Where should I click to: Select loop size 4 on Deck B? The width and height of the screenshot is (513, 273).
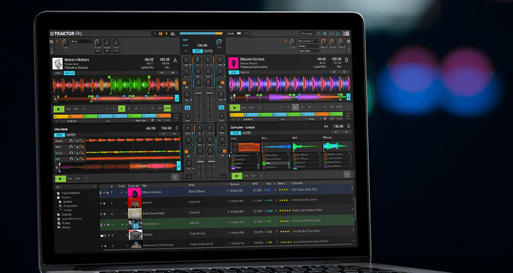click(x=295, y=108)
